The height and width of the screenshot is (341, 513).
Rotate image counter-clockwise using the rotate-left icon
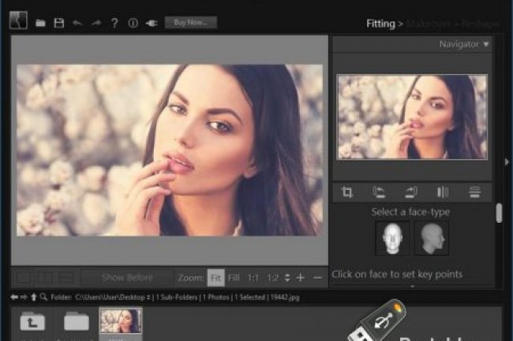pyautogui.click(x=379, y=192)
